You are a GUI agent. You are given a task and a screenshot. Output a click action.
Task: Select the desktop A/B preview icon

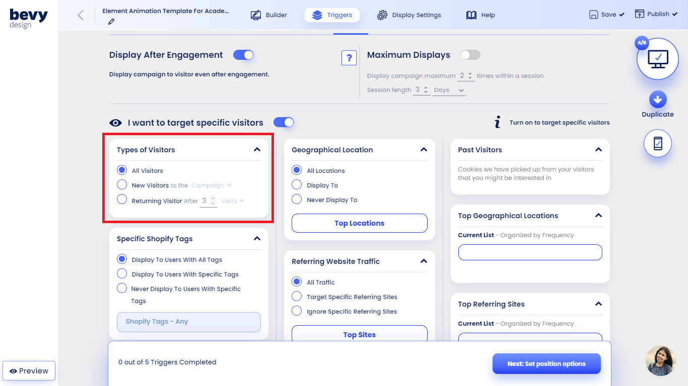657,58
